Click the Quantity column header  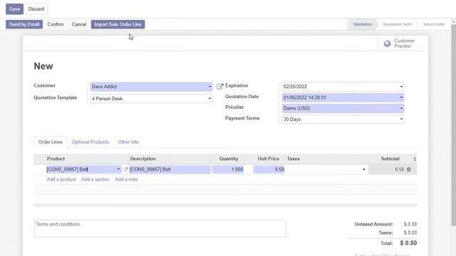(229, 159)
